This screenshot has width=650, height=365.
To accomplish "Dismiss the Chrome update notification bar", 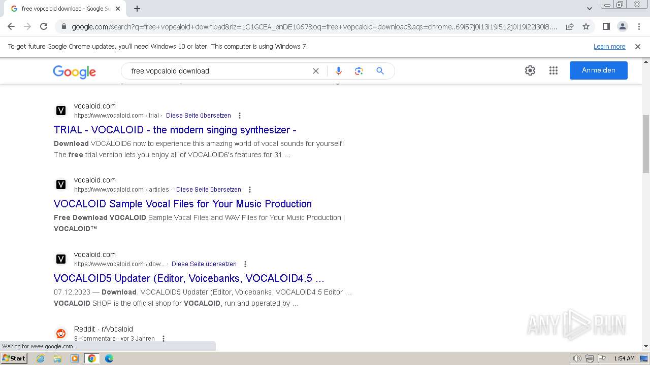I will click(638, 47).
